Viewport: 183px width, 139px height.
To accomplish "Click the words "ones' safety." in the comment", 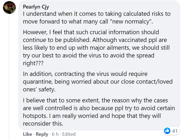I will [39, 90].
